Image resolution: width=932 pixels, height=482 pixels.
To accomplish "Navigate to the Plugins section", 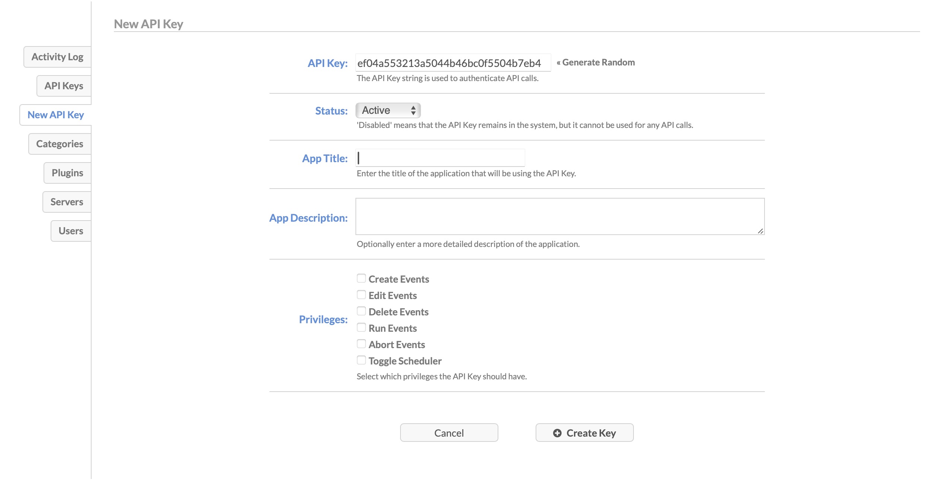I will pyautogui.click(x=67, y=173).
